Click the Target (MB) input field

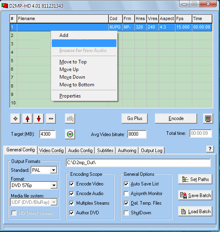[47, 134]
